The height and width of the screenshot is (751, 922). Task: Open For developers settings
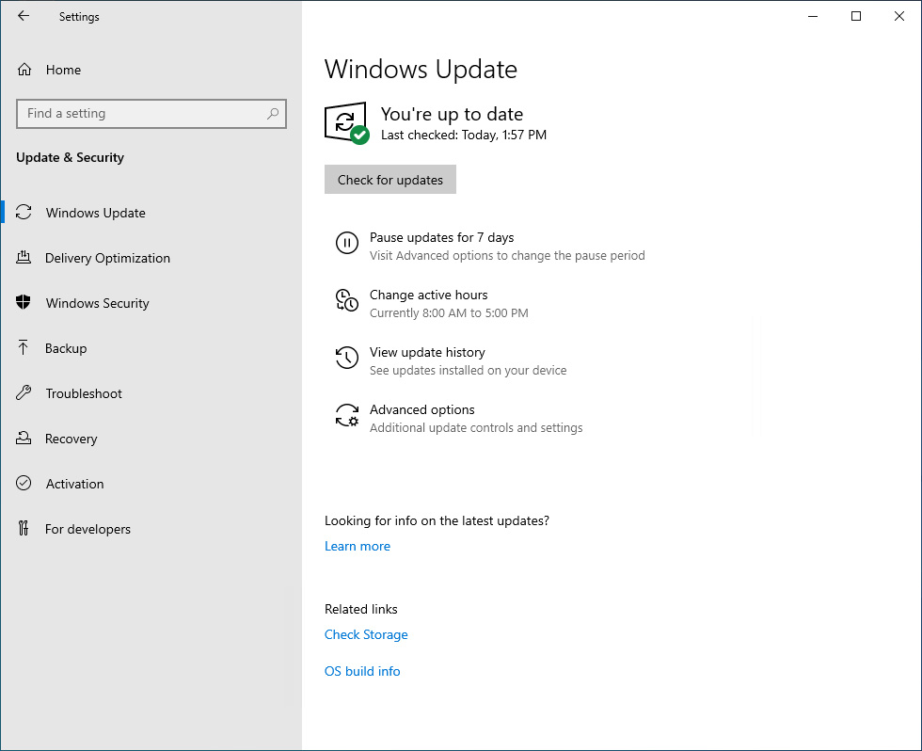click(87, 529)
